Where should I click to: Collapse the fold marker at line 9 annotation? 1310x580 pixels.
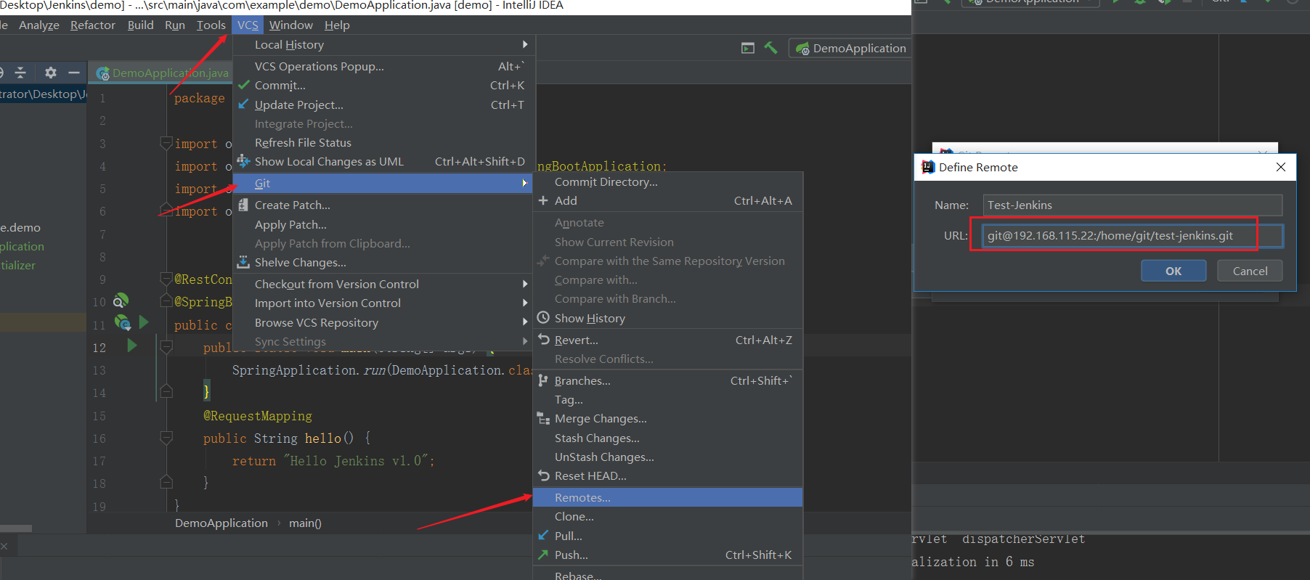coord(166,279)
